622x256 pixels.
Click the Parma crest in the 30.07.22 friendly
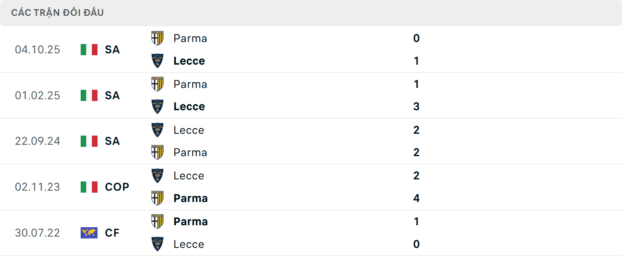[157, 221]
